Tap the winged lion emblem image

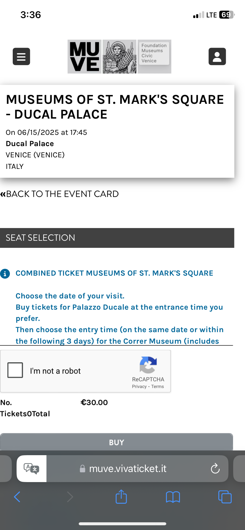point(119,56)
